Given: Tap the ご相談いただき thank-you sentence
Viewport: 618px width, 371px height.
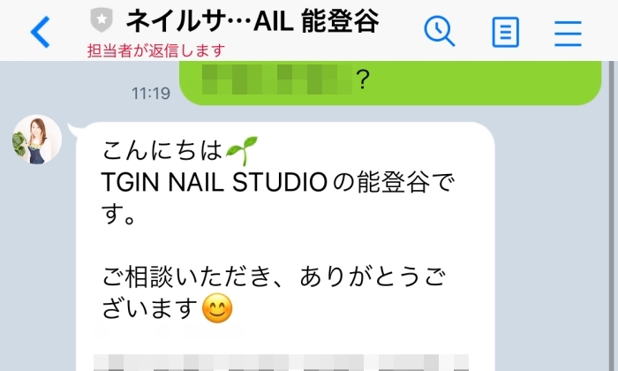Looking at the screenshot, I should (275, 292).
